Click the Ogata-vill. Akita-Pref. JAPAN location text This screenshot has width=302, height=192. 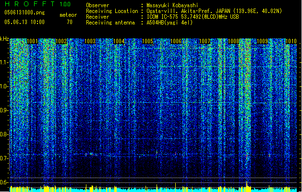click(x=214, y=11)
